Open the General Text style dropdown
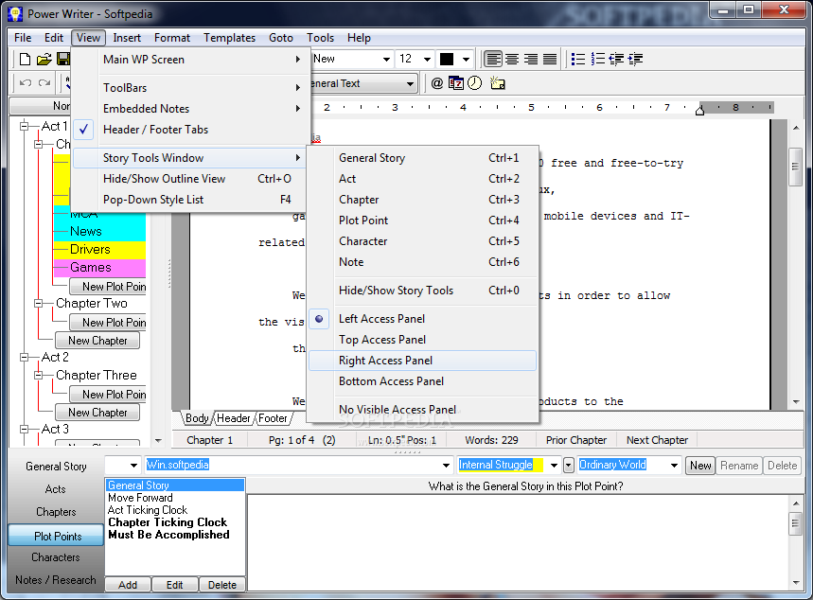The image size is (813, 600). pyautogui.click(x=410, y=83)
